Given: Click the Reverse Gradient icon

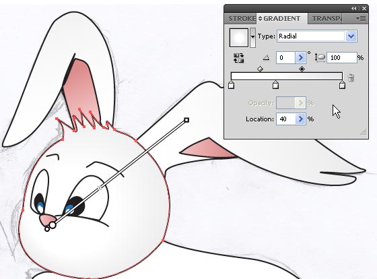Looking at the screenshot, I should tap(238, 58).
